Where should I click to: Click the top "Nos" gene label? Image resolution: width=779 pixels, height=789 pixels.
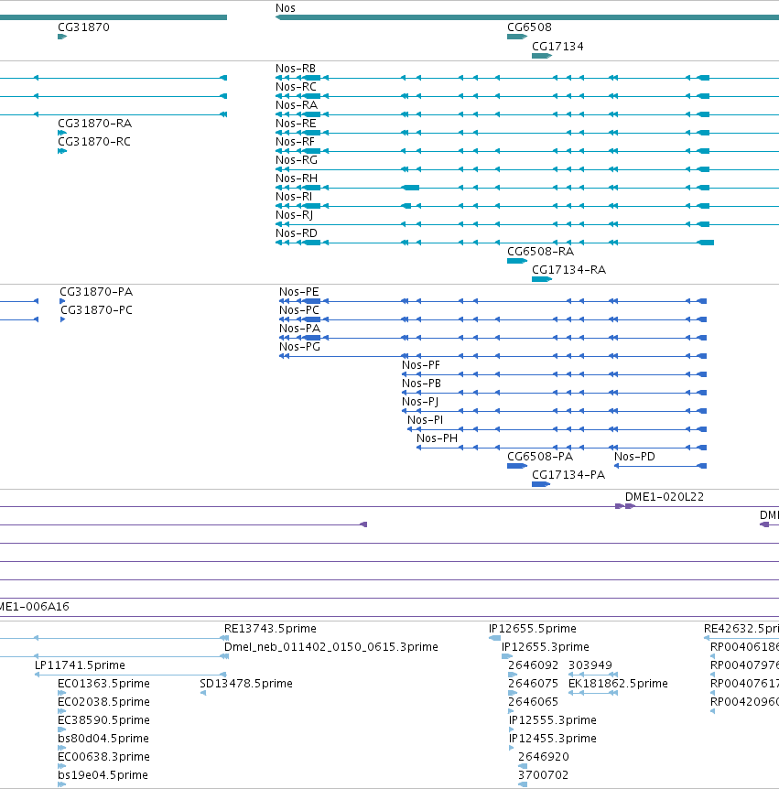pos(286,8)
